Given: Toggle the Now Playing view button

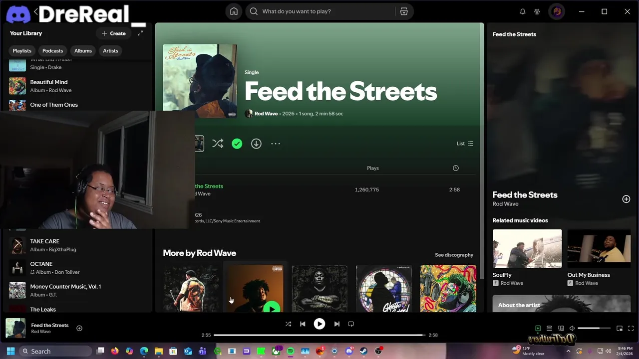Looking at the screenshot, I should [538, 328].
